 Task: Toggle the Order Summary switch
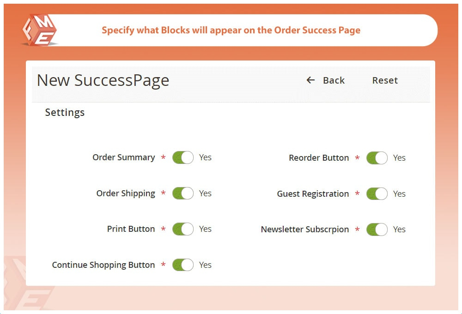pos(183,157)
